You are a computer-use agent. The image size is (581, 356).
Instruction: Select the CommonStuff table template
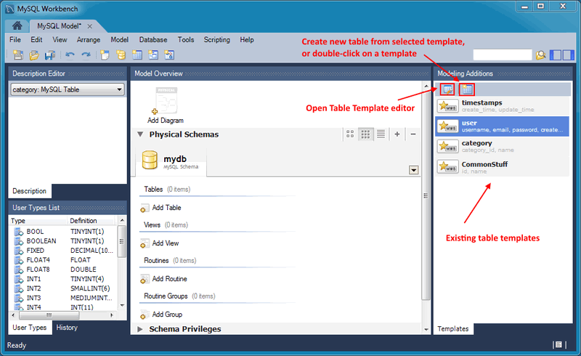tap(503, 167)
